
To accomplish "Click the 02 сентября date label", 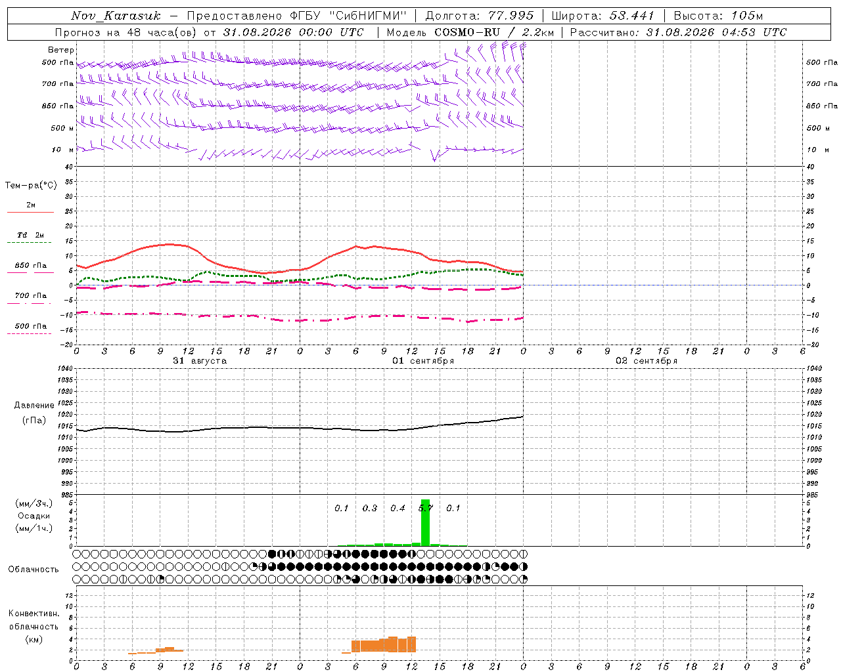I will click(x=647, y=361).
